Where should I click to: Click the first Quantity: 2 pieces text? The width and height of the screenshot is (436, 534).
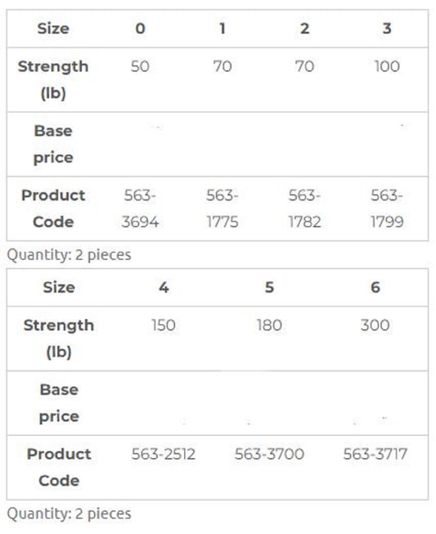click(70, 255)
